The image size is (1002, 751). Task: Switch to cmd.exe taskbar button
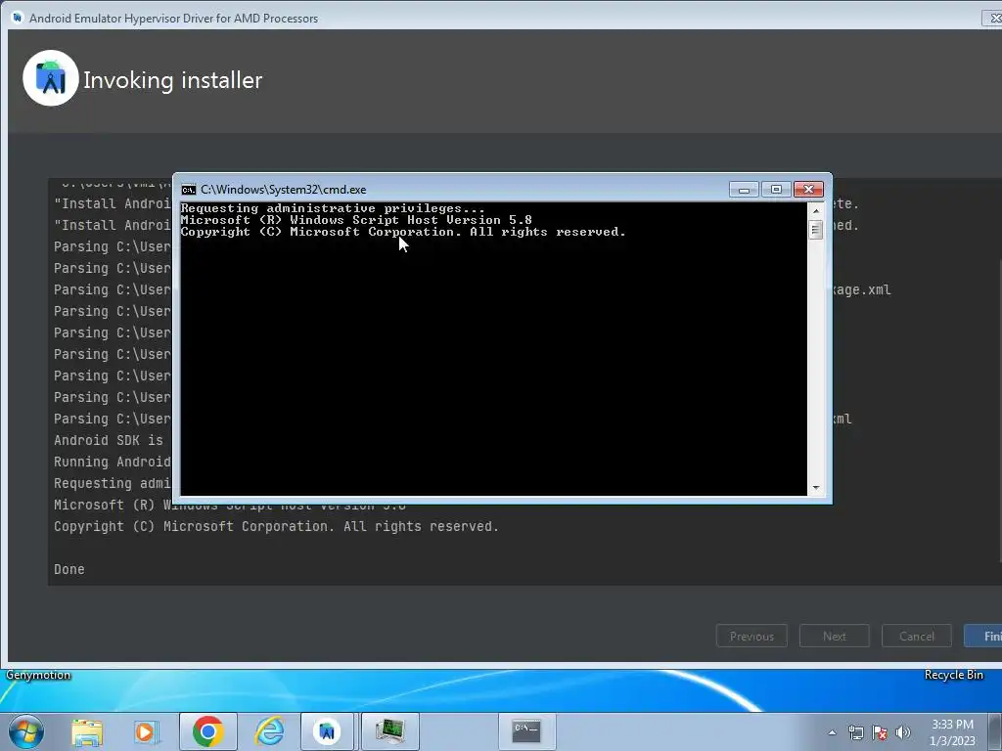point(526,731)
